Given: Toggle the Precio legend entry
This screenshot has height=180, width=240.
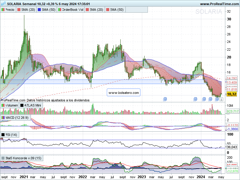Looking at the screenshot, I should coord(8,10).
